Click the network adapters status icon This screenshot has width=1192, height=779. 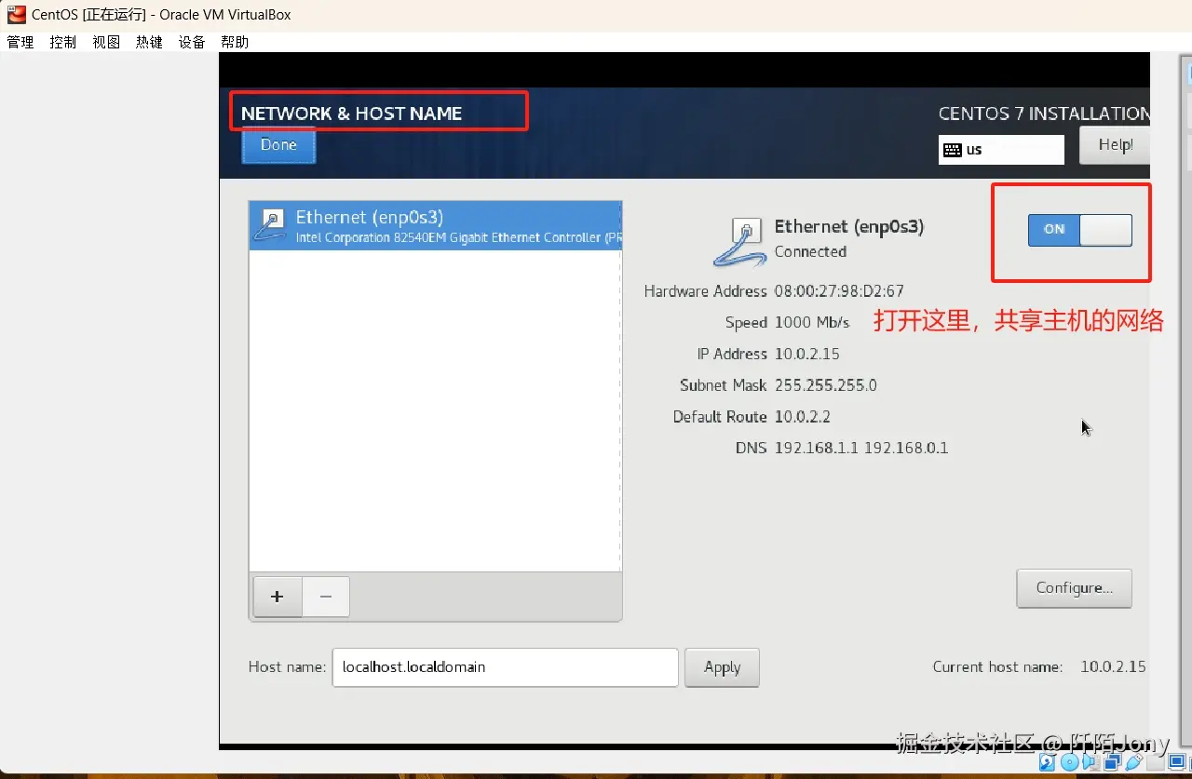(1113, 761)
